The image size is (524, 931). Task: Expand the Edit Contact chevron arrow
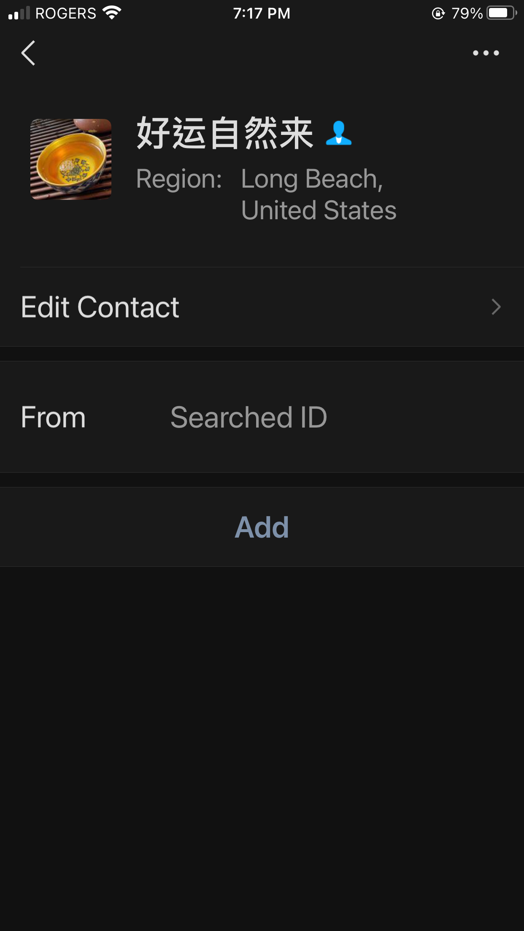point(496,307)
